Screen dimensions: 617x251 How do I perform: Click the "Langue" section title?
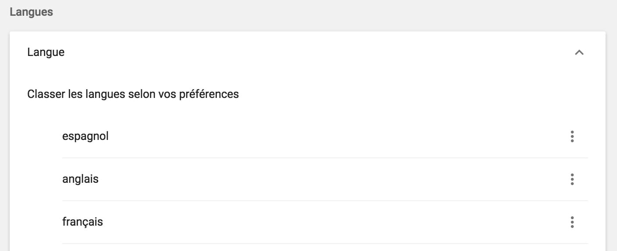(46, 52)
